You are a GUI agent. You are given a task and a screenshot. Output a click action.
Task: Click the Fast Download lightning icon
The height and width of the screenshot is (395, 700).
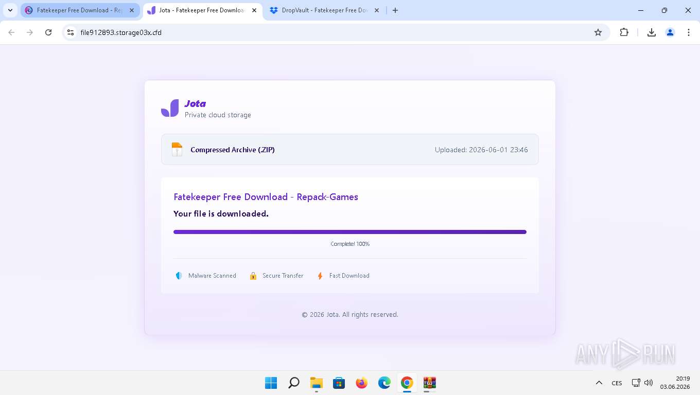[320, 276]
